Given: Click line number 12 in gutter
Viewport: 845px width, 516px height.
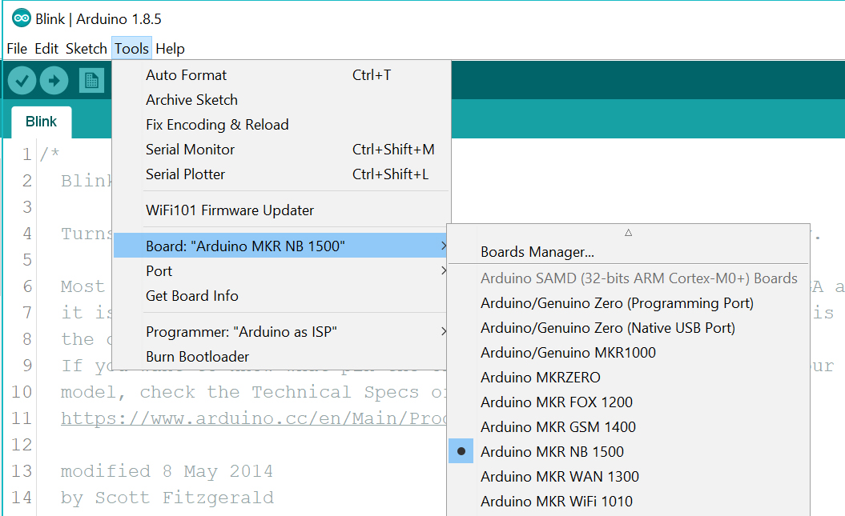Looking at the screenshot, I should click(x=22, y=445).
